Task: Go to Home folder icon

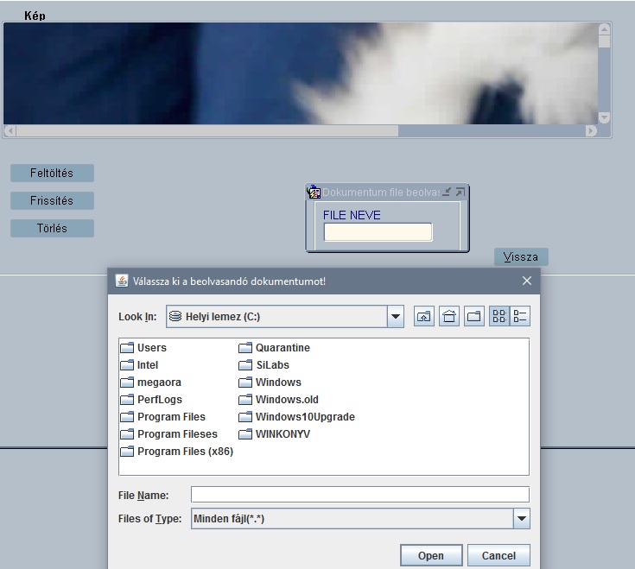Action: coord(449,316)
